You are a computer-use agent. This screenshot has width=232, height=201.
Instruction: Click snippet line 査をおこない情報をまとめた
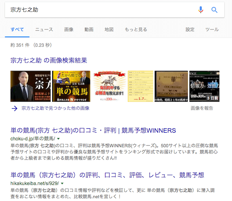click(66, 197)
